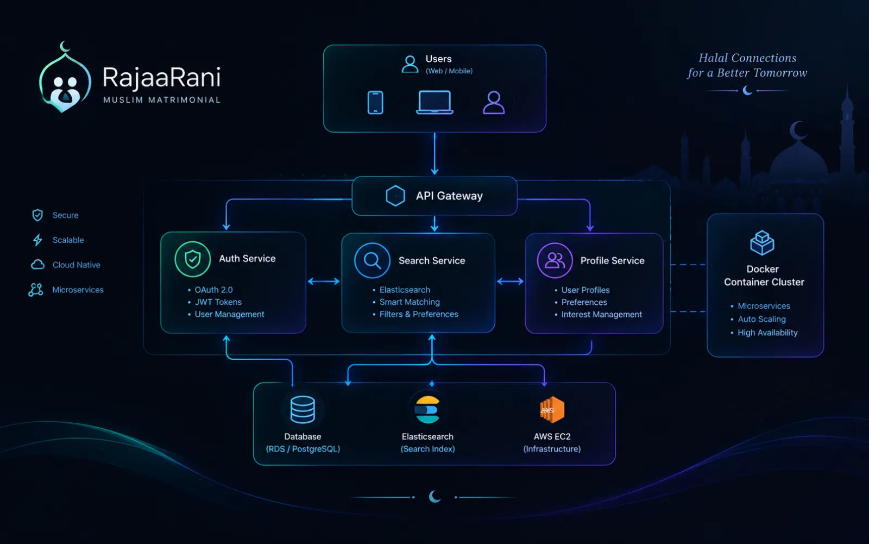Click the crescent moon at the bottom center

click(434, 496)
